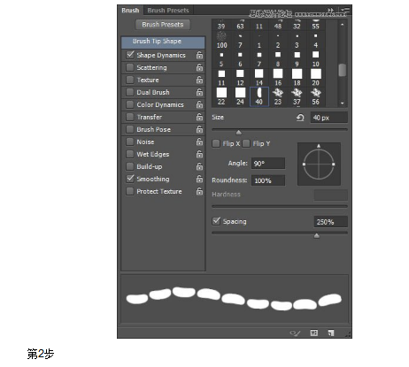Toggle lock icon for Transfer

(x=199, y=117)
